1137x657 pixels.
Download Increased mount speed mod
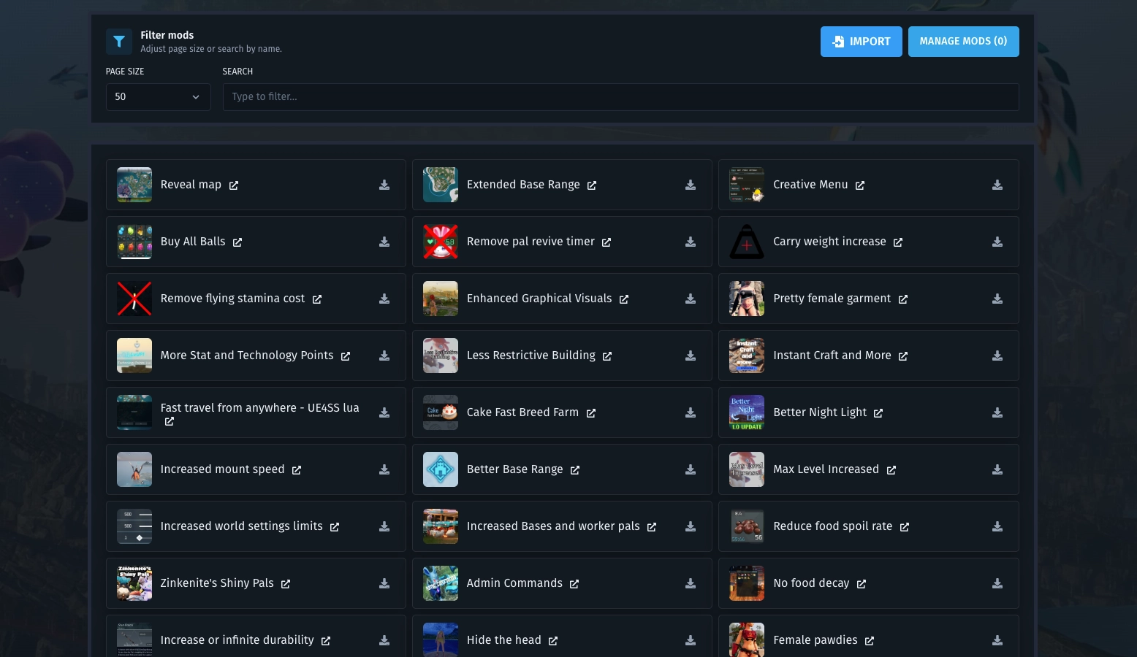[x=384, y=470]
